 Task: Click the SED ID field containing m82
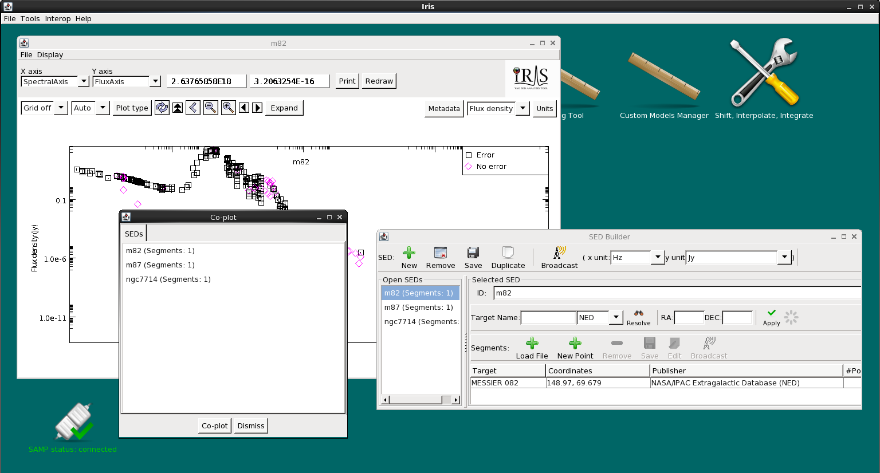[677, 293]
